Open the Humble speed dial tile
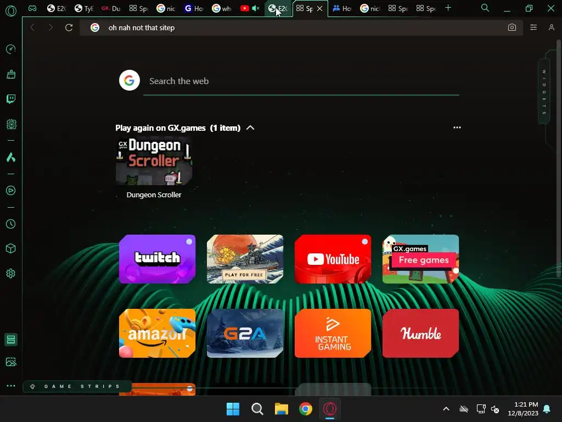 coord(421,333)
